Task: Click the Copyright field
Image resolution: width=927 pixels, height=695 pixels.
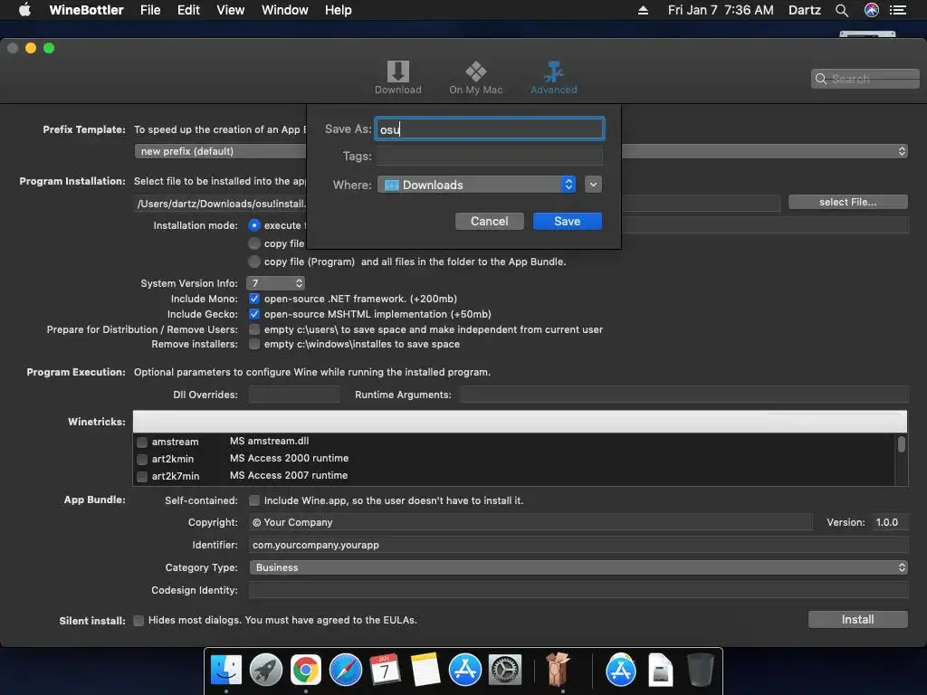Action: (530, 522)
